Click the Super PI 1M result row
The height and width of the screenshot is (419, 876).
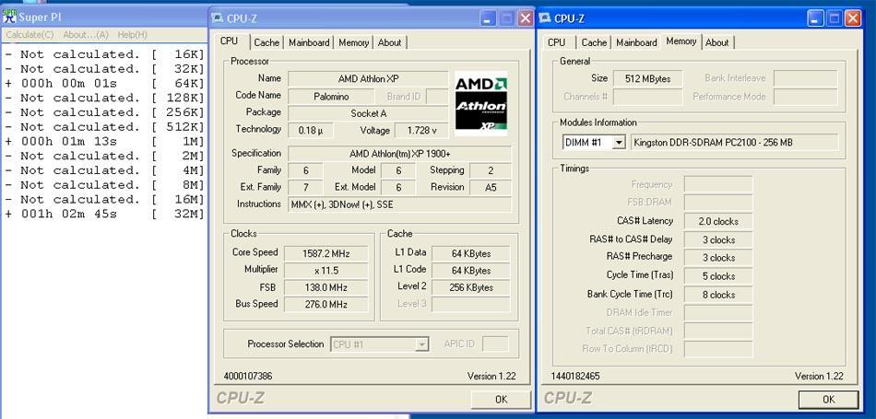click(x=105, y=142)
